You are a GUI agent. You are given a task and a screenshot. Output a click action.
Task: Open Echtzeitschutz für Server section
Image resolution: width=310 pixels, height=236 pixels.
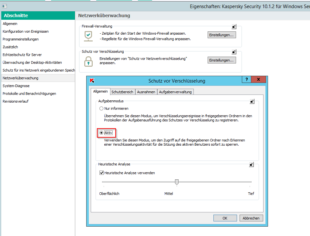coord(38,54)
